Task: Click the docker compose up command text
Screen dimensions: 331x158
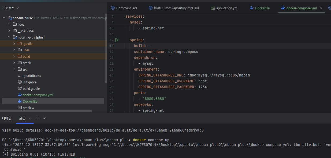Action: (151, 140)
